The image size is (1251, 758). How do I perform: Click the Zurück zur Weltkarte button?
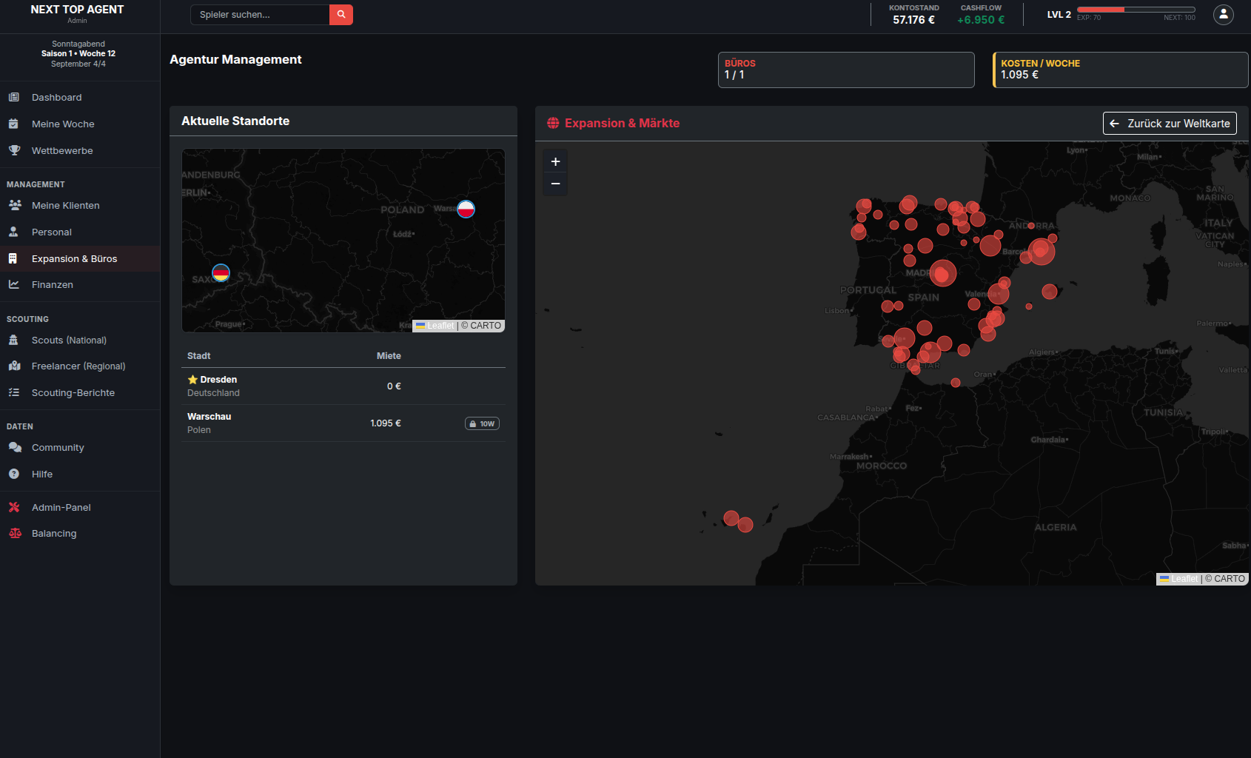pos(1169,123)
